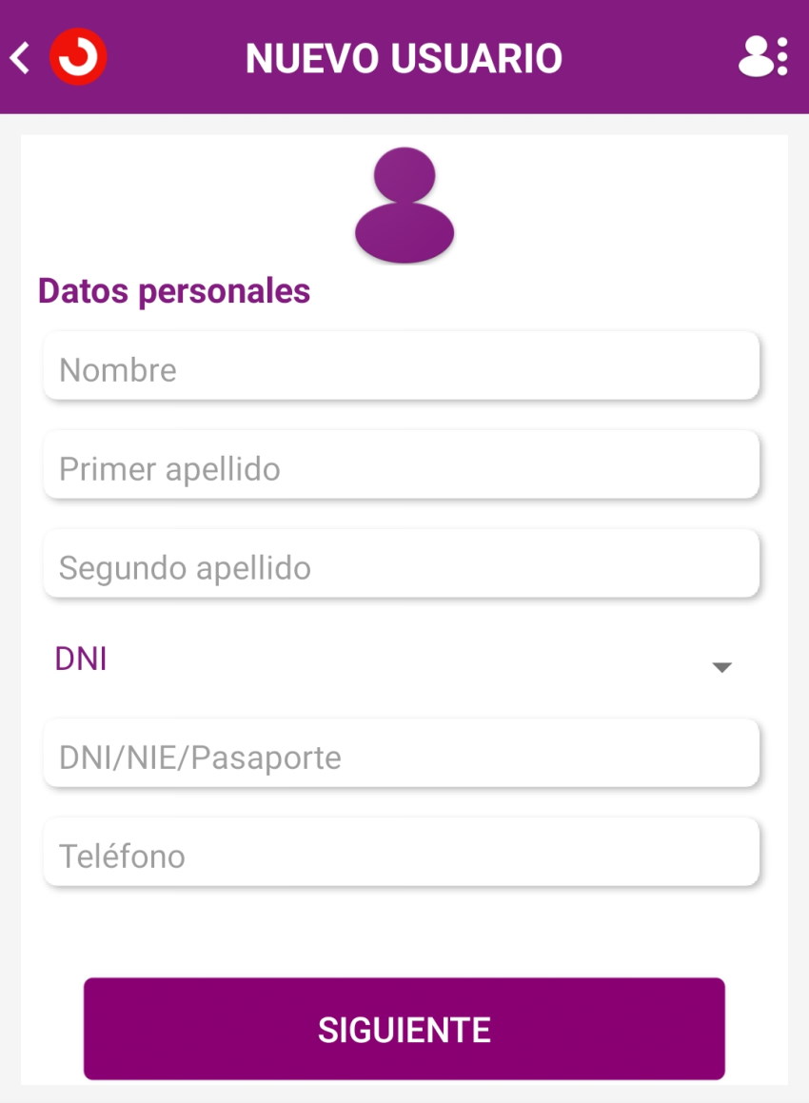Viewport: 809px width, 1103px height.
Task: Tap the purple profile avatar picture
Action: pos(404,205)
